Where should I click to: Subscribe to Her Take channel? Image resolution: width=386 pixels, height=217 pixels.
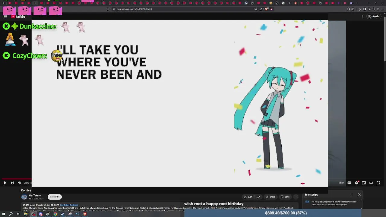tap(55, 197)
